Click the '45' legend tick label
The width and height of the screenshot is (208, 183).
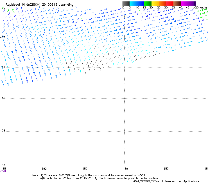(x=187, y=8)
